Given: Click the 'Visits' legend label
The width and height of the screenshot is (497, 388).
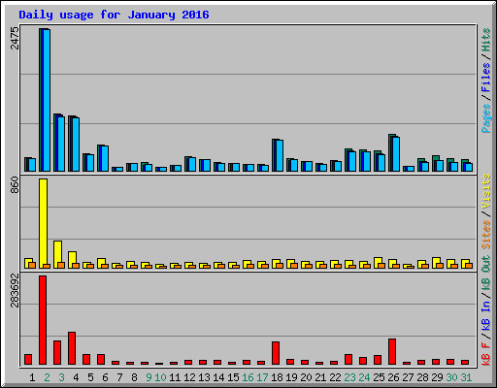Looking at the screenshot, I should click(485, 191).
